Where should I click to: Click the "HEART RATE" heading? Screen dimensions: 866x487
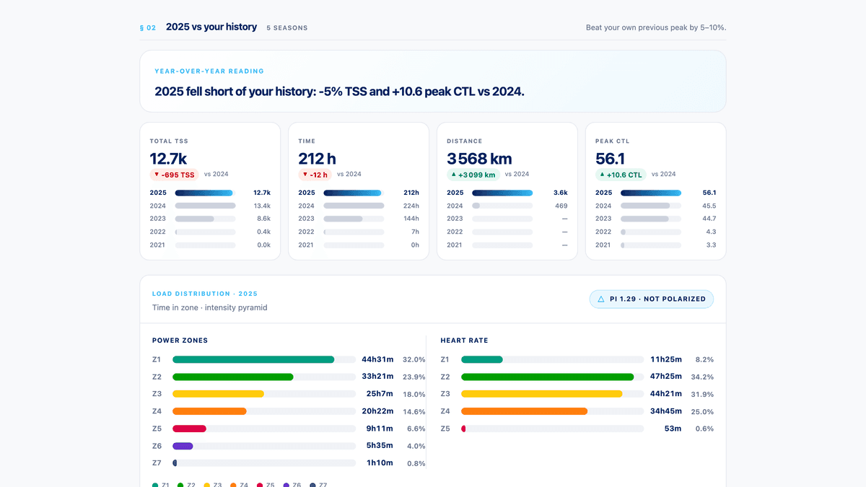[465, 341]
